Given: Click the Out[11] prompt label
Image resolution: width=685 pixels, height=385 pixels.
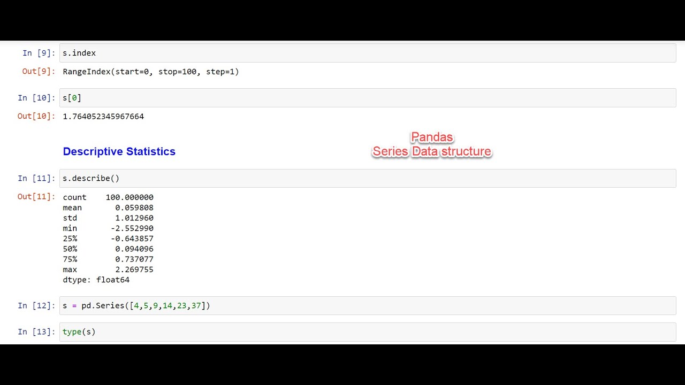Looking at the screenshot, I should (x=36, y=197).
